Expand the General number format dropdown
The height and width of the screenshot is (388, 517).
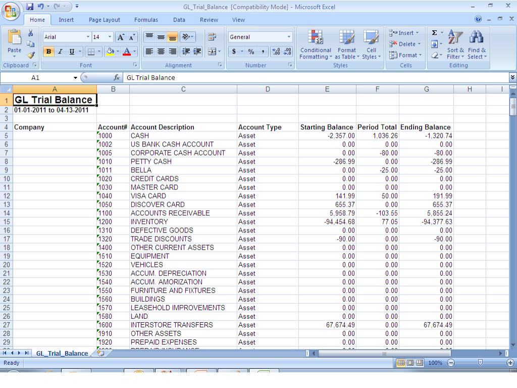(289, 37)
